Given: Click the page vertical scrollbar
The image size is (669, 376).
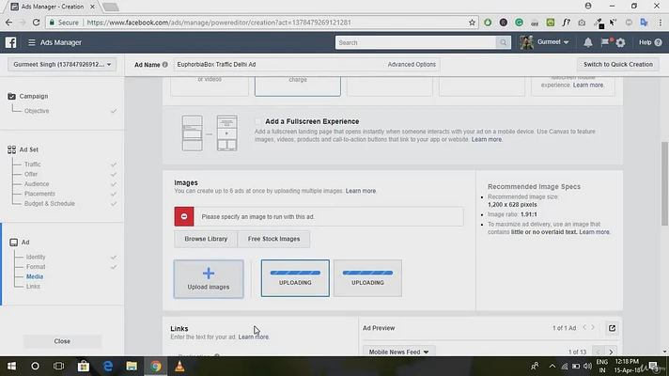Looking at the screenshot, I should point(664,183).
